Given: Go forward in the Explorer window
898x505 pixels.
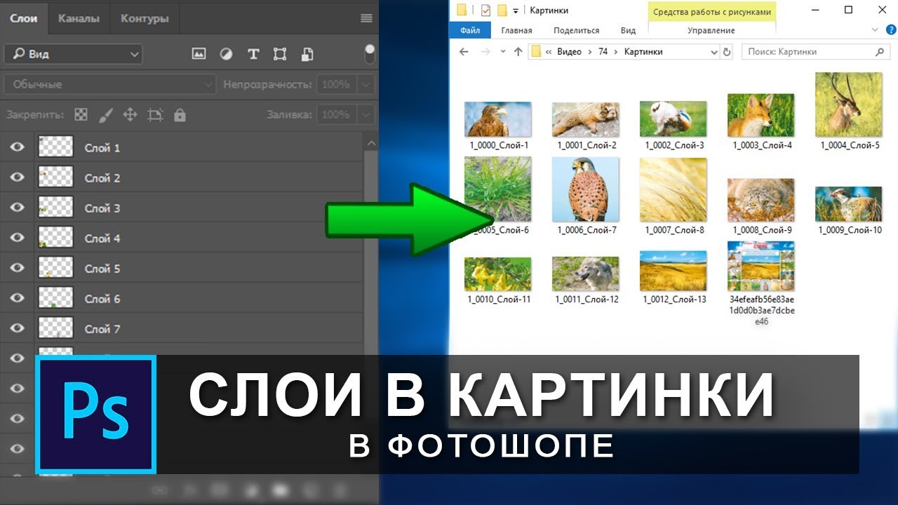Looking at the screenshot, I should click(x=485, y=51).
